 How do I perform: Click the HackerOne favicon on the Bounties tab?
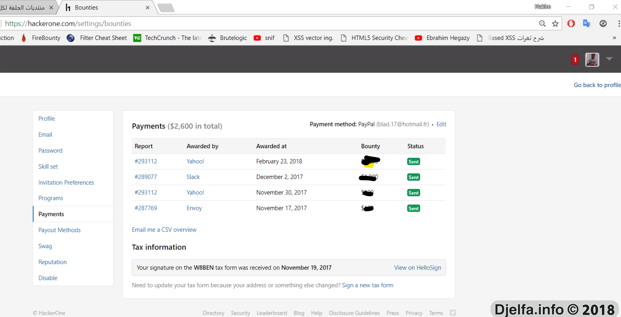pyautogui.click(x=68, y=8)
